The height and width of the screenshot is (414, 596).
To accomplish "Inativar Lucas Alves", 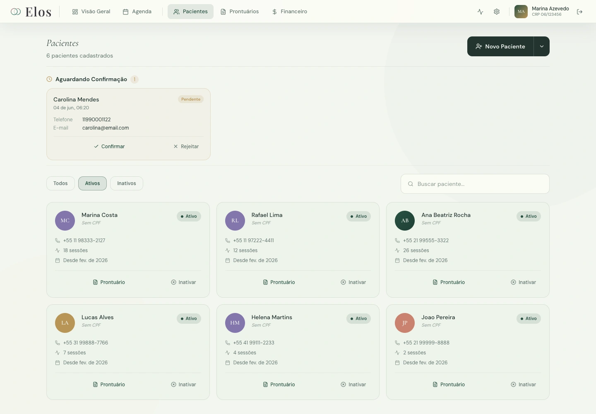I will click(x=183, y=385).
